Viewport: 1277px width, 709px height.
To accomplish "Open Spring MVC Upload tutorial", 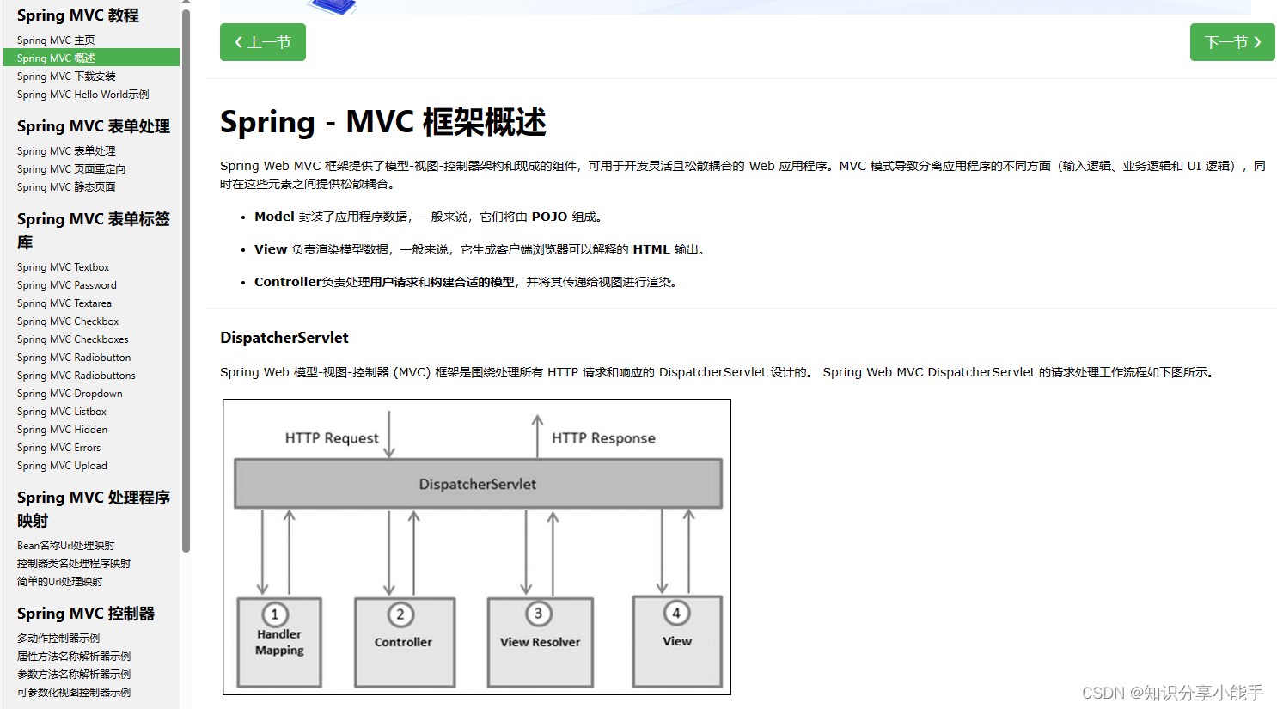I will [x=63, y=466].
